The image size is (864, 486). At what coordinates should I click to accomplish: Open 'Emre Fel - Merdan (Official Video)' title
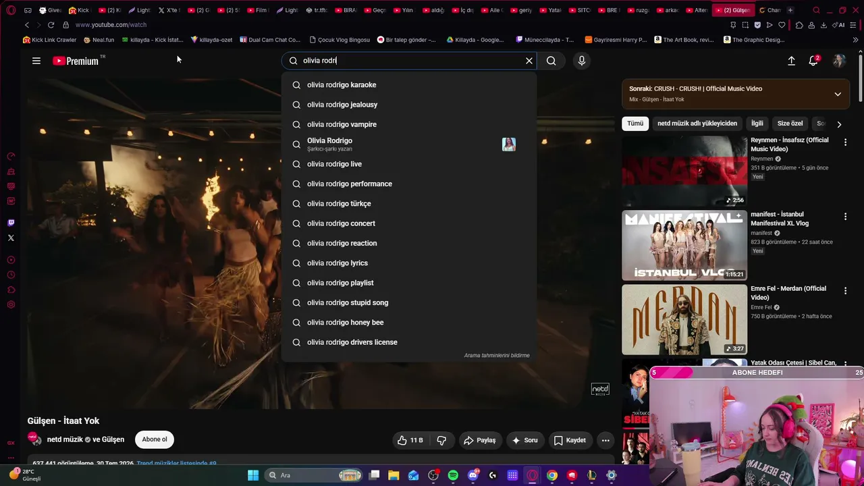coord(788,293)
